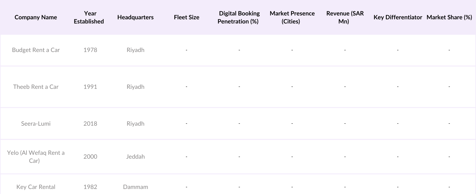Image resolution: width=476 pixels, height=194 pixels.
Task: Click the Budget Rent a Car cell
Action: pos(36,50)
